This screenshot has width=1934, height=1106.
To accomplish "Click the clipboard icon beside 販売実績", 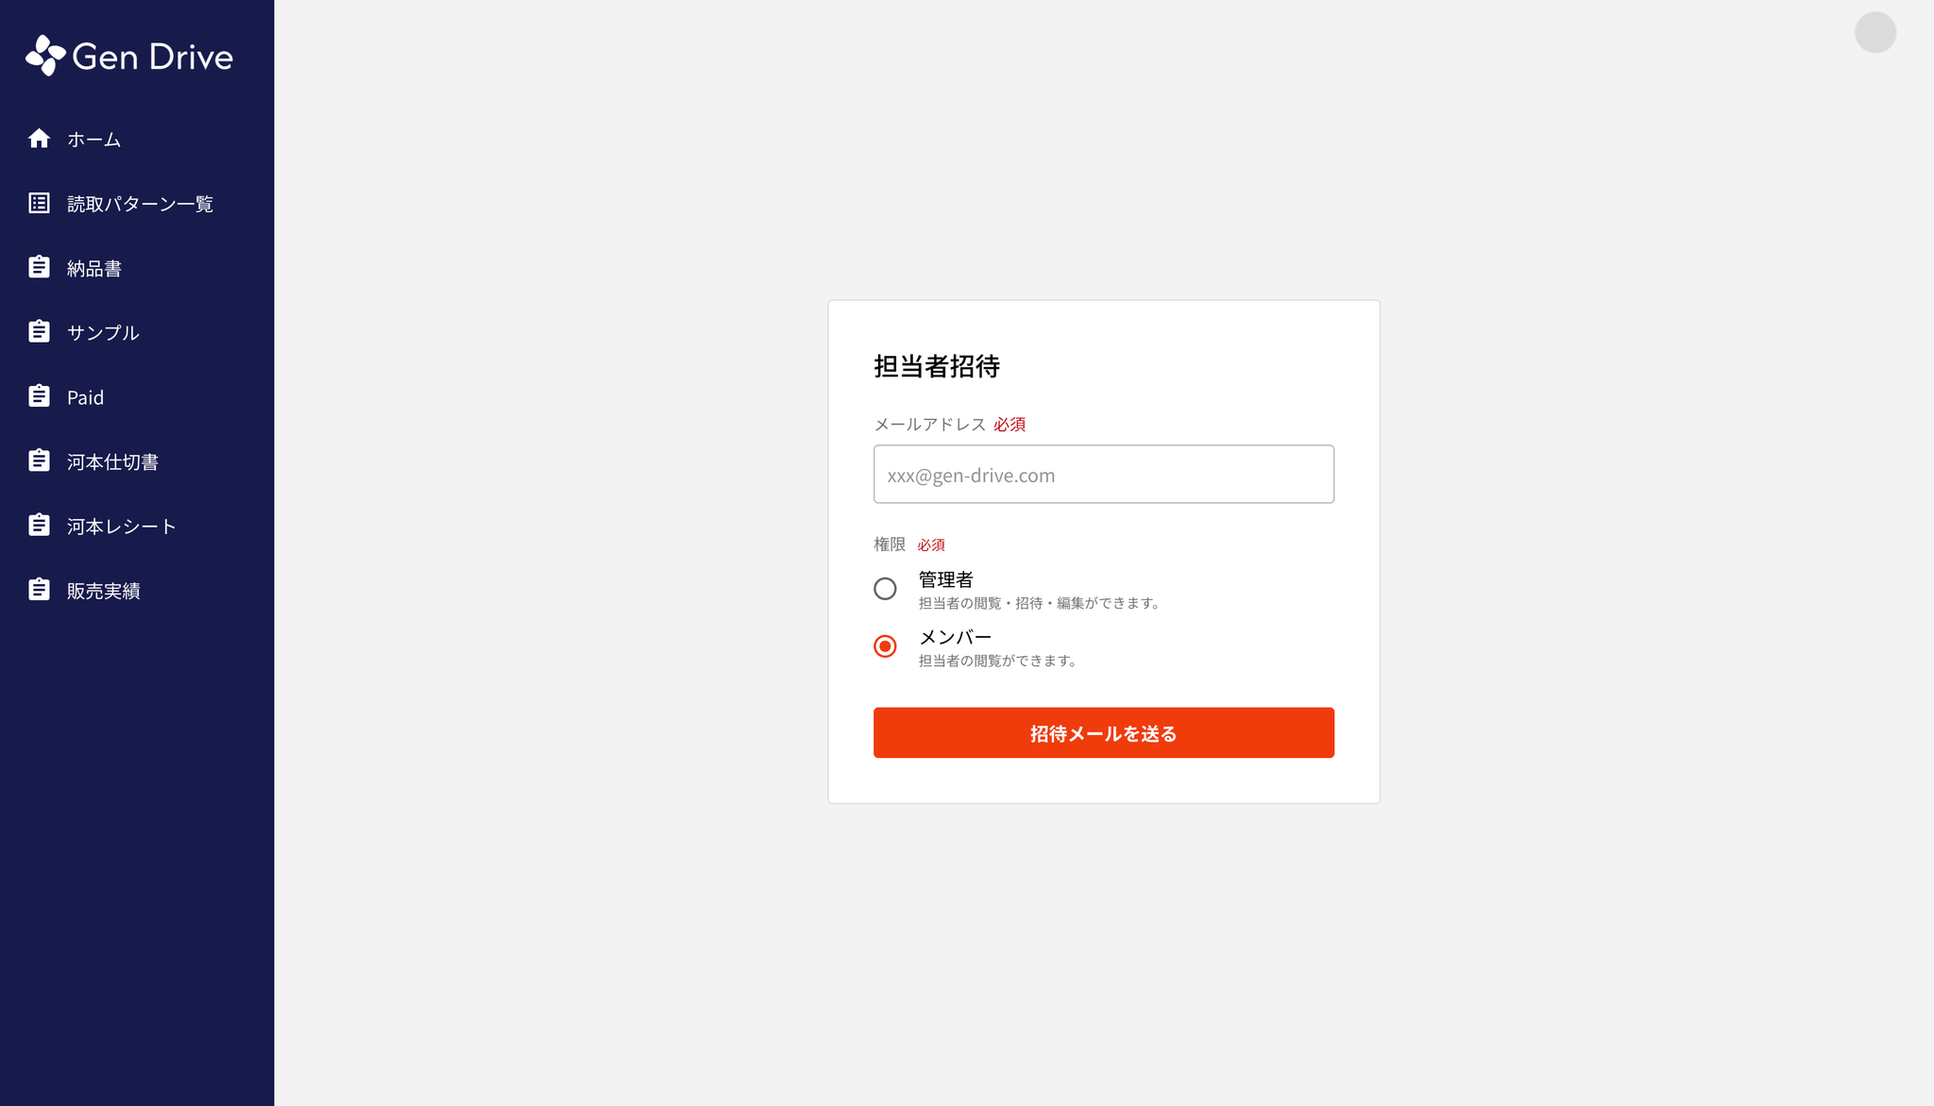I will [39, 590].
